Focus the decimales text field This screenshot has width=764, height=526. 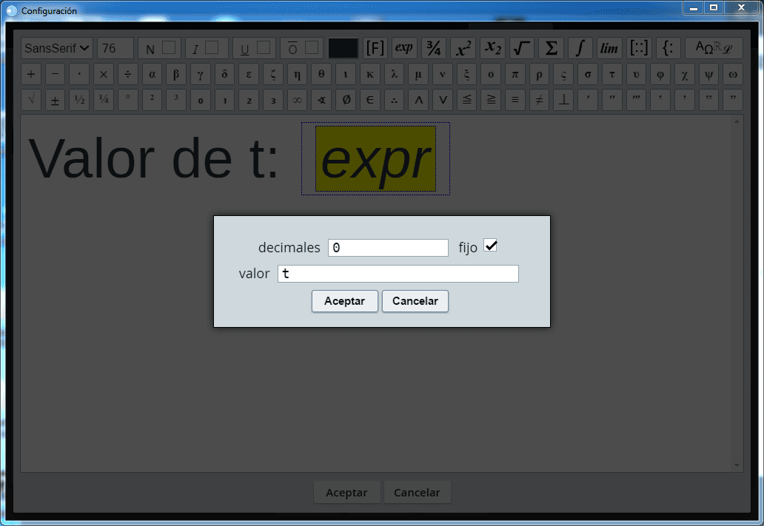(388, 248)
